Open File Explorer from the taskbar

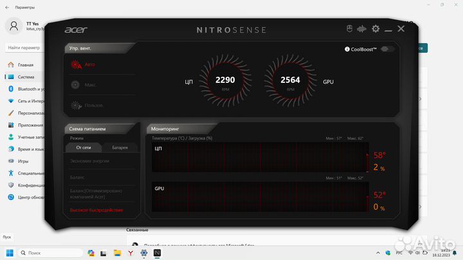click(x=118, y=253)
